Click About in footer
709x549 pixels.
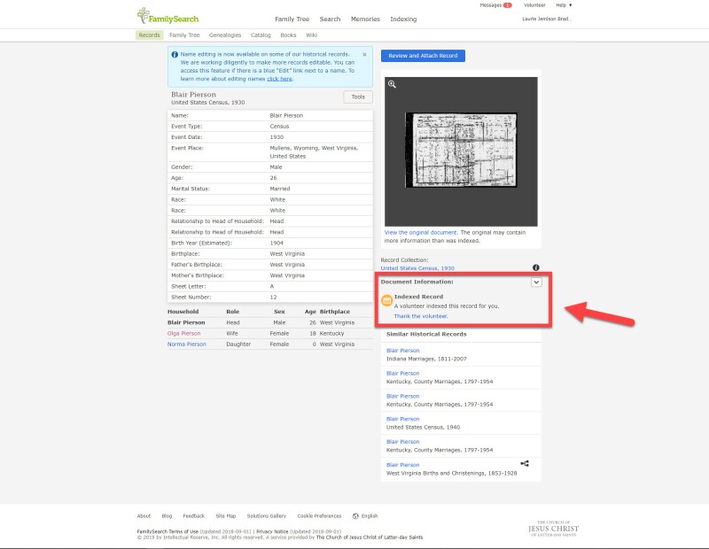tap(144, 516)
